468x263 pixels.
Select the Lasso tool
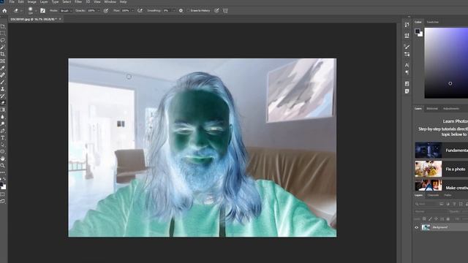click(3, 40)
